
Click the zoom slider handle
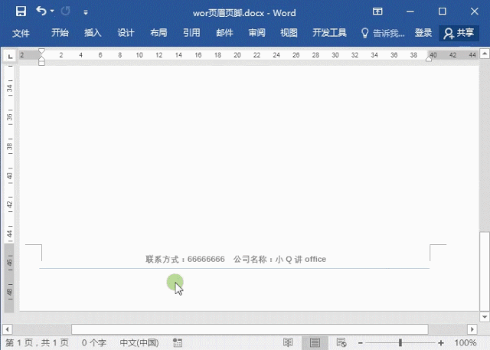click(400, 342)
